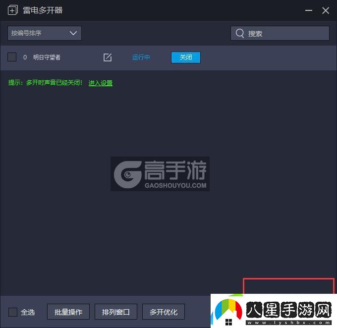Click the 排列窗口 arrange windows button
The height and width of the screenshot is (328, 337).
(x=116, y=312)
